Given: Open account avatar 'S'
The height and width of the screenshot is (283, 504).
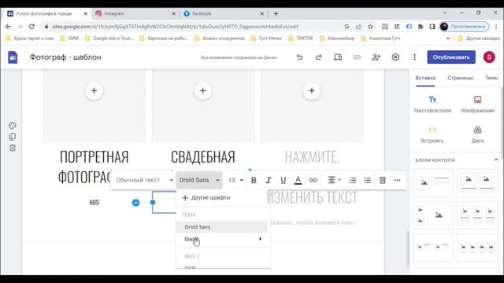Looking at the screenshot, I should [489, 57].
